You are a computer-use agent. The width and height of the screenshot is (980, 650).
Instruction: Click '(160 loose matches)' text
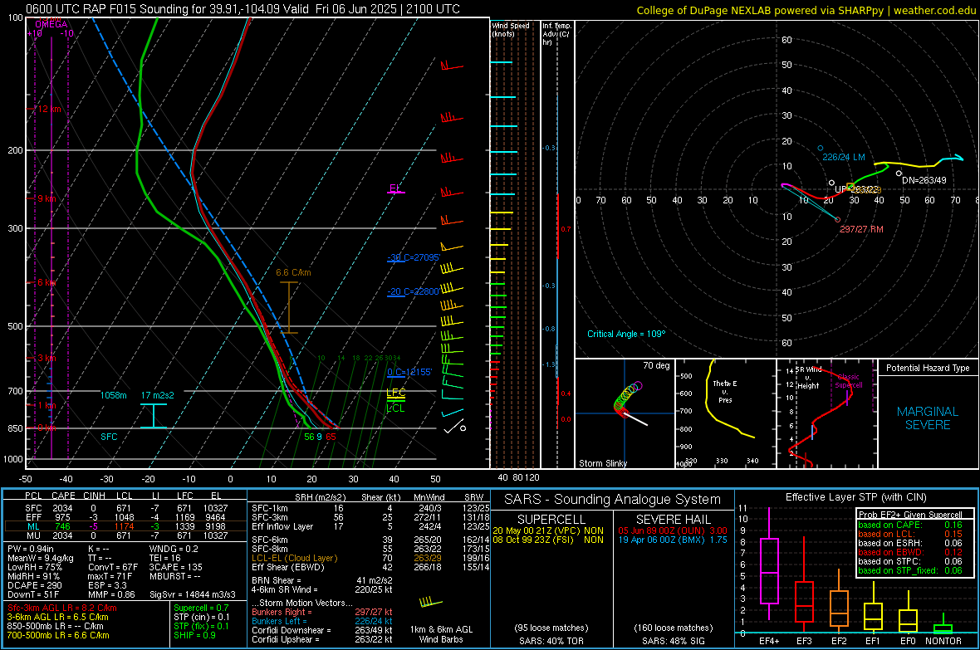coord(673,628)
